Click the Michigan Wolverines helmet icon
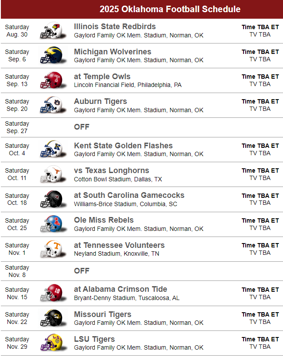Viewport: 283px width, 357px height. point(51,56)
